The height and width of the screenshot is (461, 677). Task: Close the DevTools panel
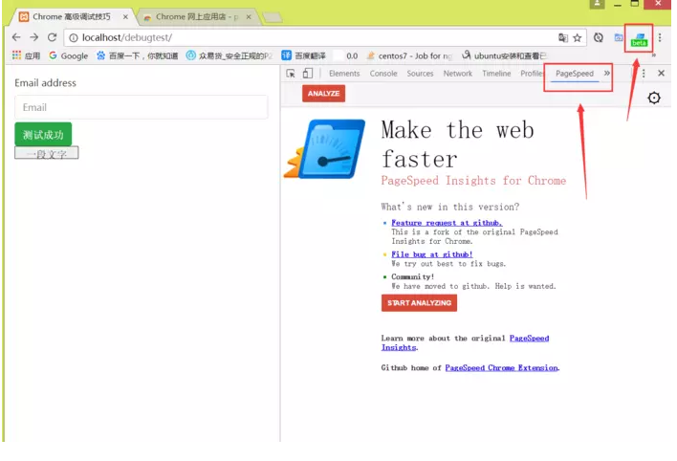[x=661, y=74]
